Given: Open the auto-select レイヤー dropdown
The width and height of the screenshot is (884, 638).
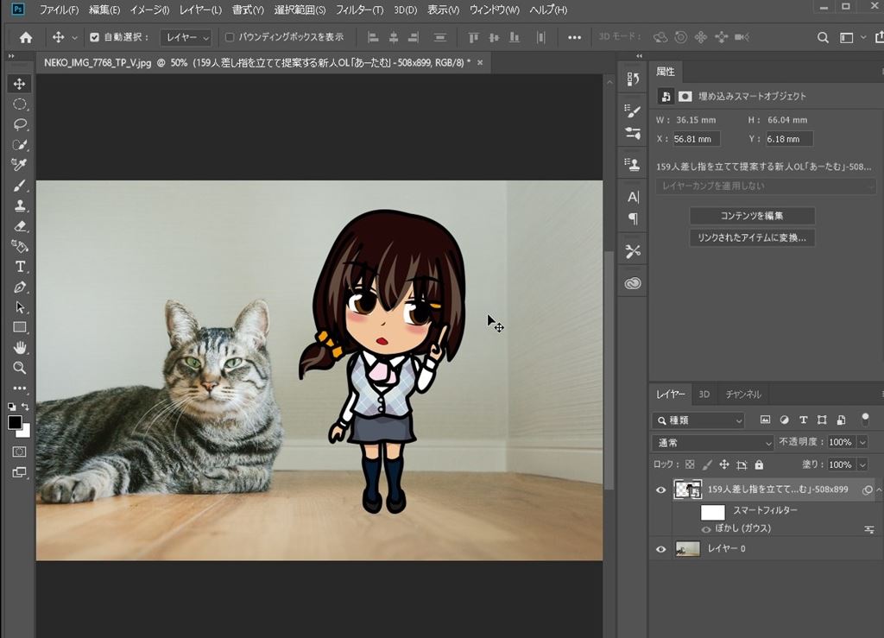Looking at the screenshot, I should [187, 38].
